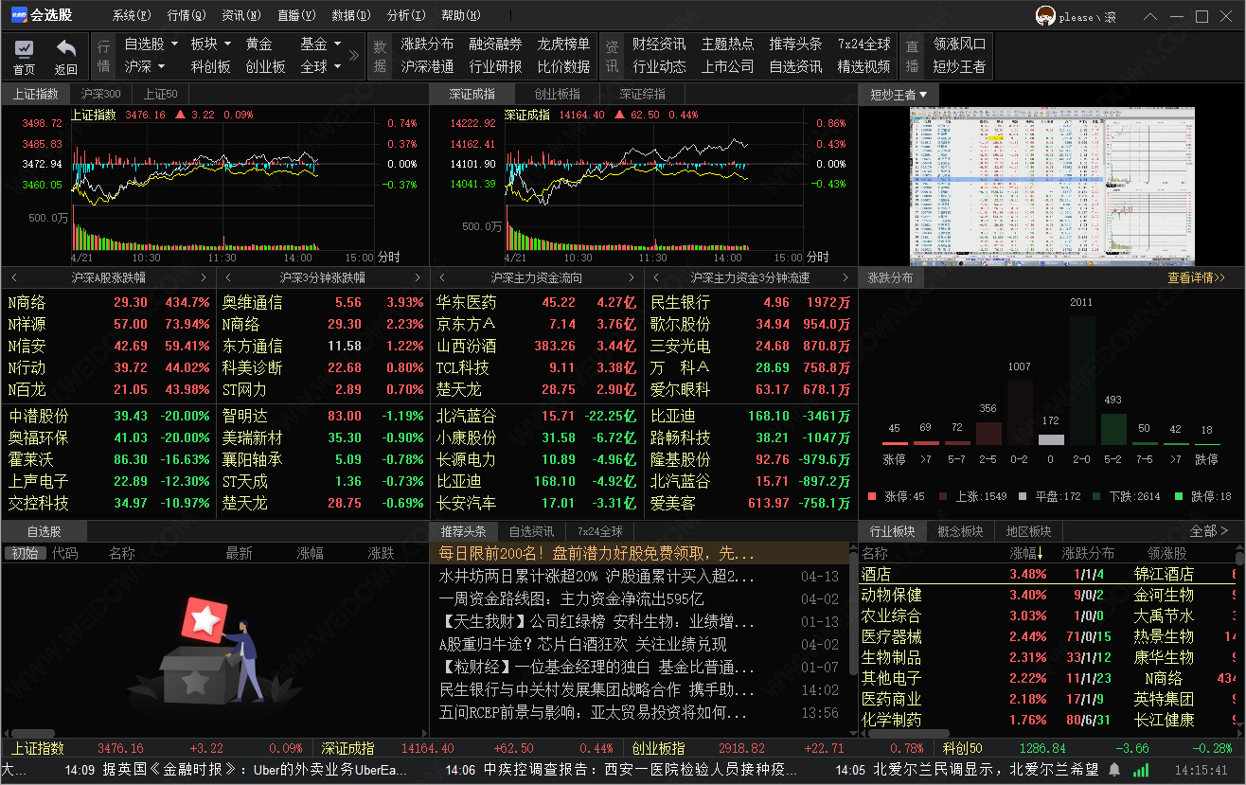The width and height of the screenshot is (1246, 785).
Task: Next list arrow right of 沪深A股涨跌幅
Action: (204, 277)
